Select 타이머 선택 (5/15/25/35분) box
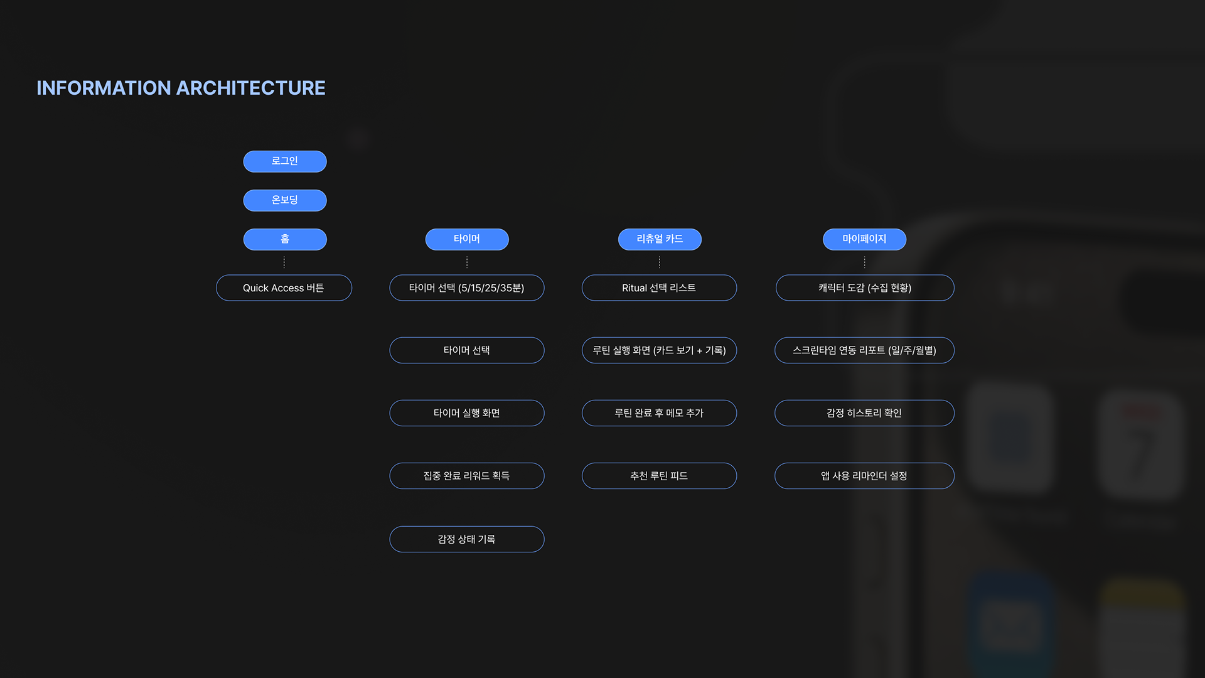The height and width of the screenshot is (678, 1205). click(466, 288)
